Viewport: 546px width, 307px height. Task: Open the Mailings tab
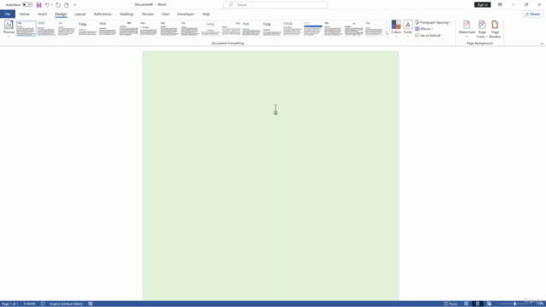[127, 14]
